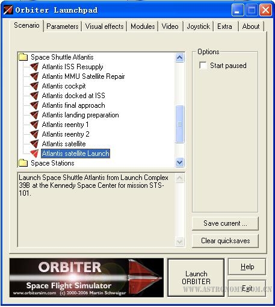Open the About tab
This screenshot has width=275, height=307.
[251, 26]
